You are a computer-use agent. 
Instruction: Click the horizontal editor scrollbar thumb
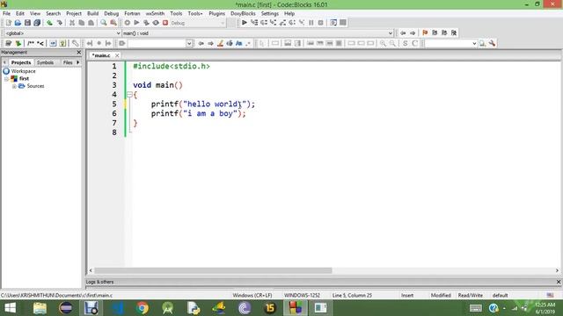click(x=213, y=270)
